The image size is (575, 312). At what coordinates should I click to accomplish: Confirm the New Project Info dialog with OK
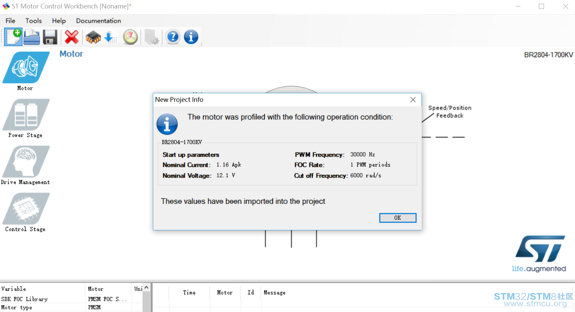[x=398, y=218]
